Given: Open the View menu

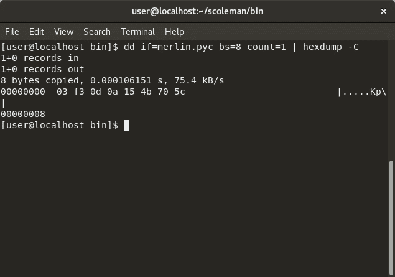Looking at the screenshot, I should coord(63,32).
